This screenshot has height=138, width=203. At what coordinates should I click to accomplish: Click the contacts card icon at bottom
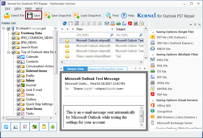[15, 127]
